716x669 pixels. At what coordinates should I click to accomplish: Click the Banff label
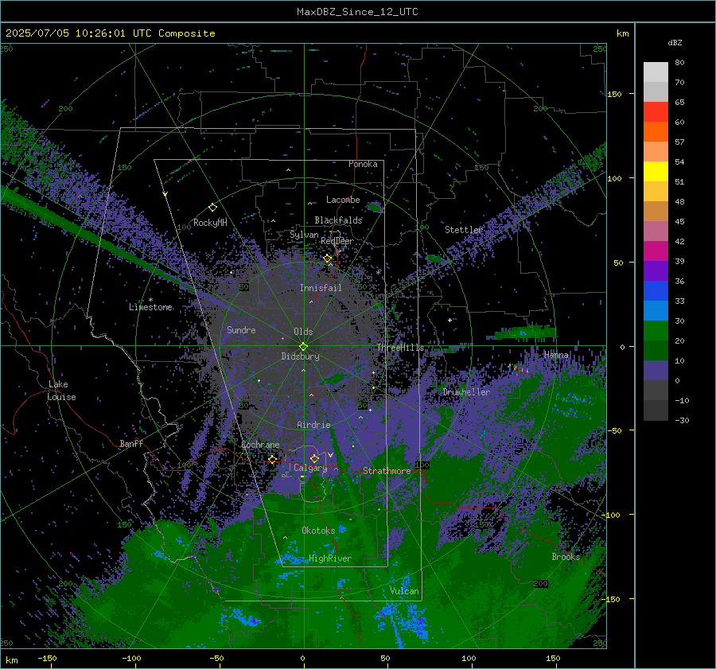(131, 444)
